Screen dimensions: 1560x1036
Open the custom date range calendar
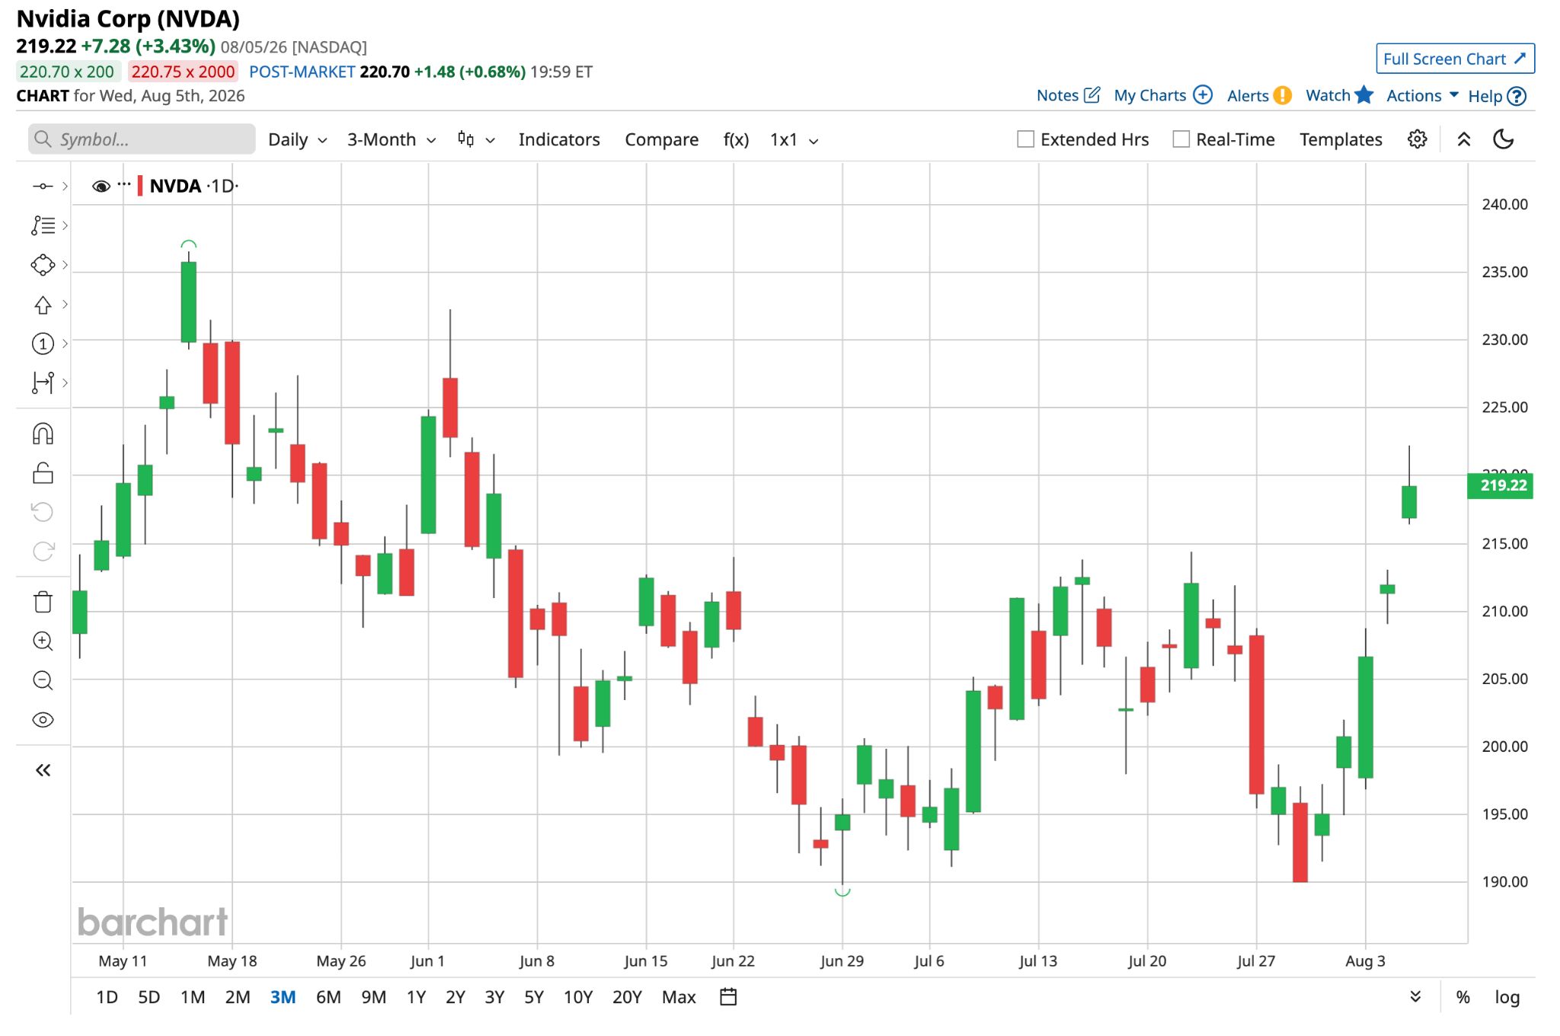pos(728,996)
